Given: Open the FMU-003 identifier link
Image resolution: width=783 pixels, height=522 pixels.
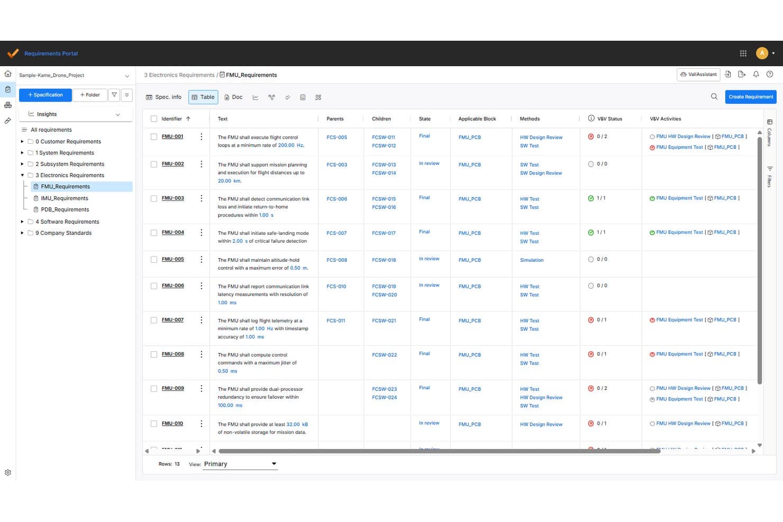Looking at the screenshot, I should pos(173,198).
